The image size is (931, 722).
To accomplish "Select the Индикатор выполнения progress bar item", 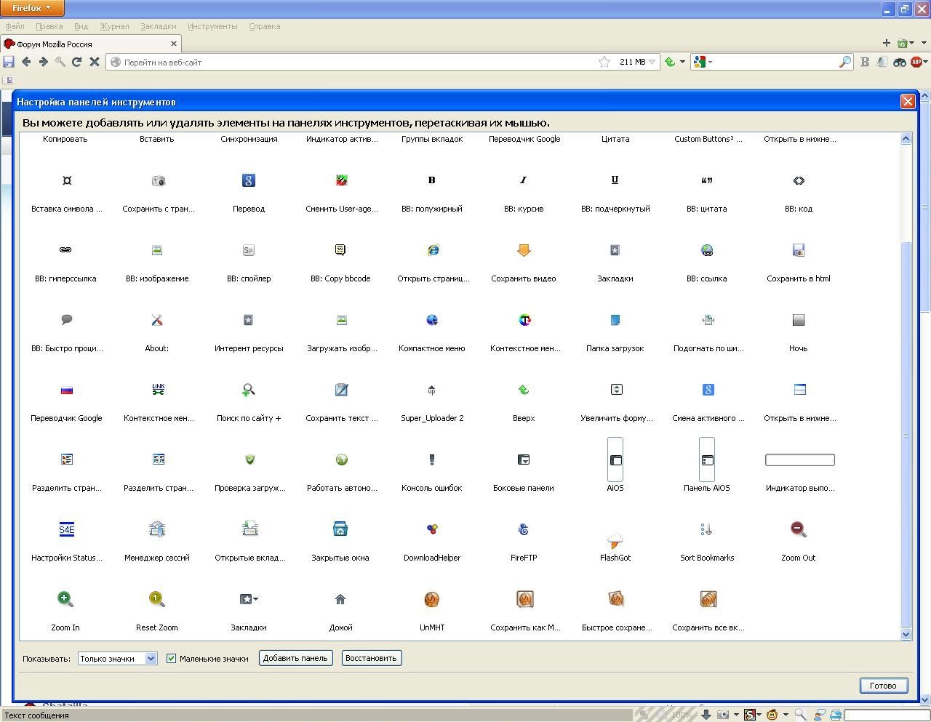I will [x=799, y=460].
